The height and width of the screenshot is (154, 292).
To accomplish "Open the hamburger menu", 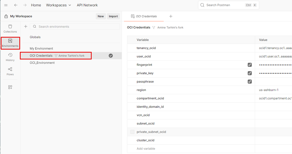I will click(6, 5).
